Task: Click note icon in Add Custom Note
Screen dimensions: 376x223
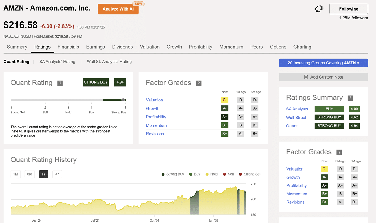Action: pyautogui.click(x=306, y=77)
